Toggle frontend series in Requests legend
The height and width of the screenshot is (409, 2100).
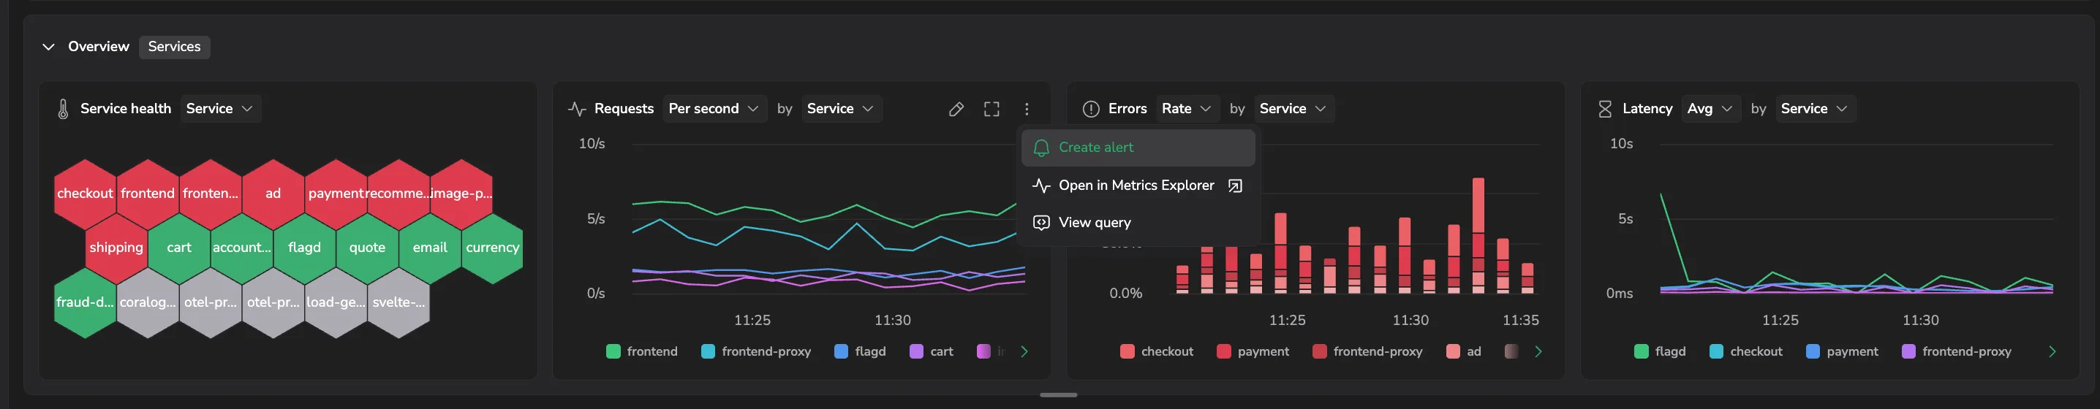point(643,352)
